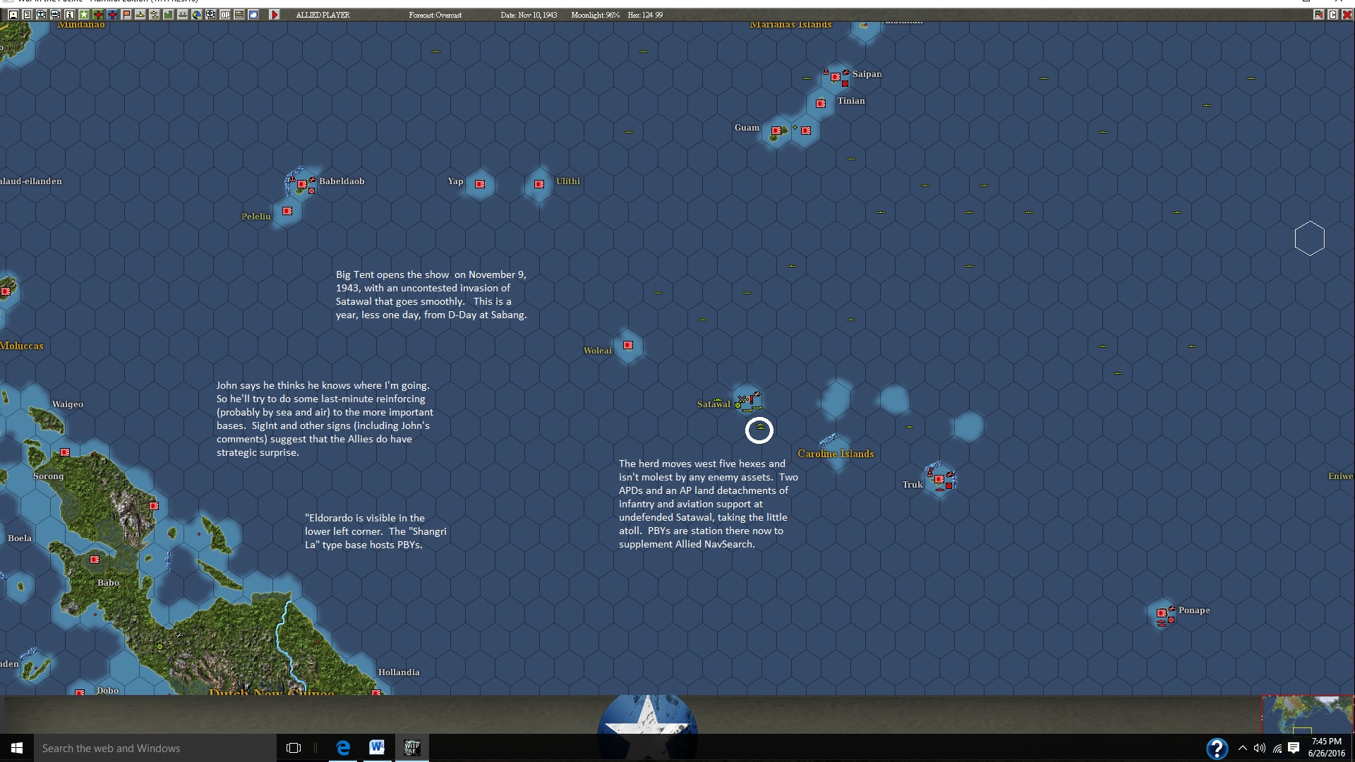Open the 'OP' operations toolbar icon
Image resolution: width=1355 pixels, height=762 pixels.
[225, 15]
